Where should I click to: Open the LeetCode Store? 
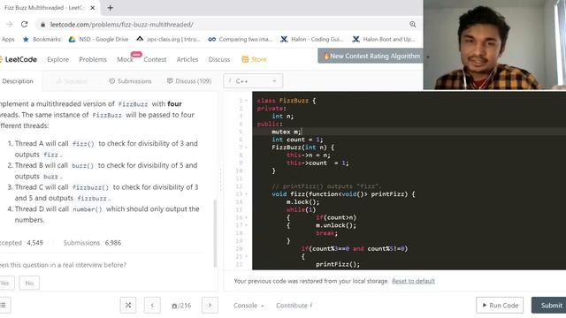254,59
